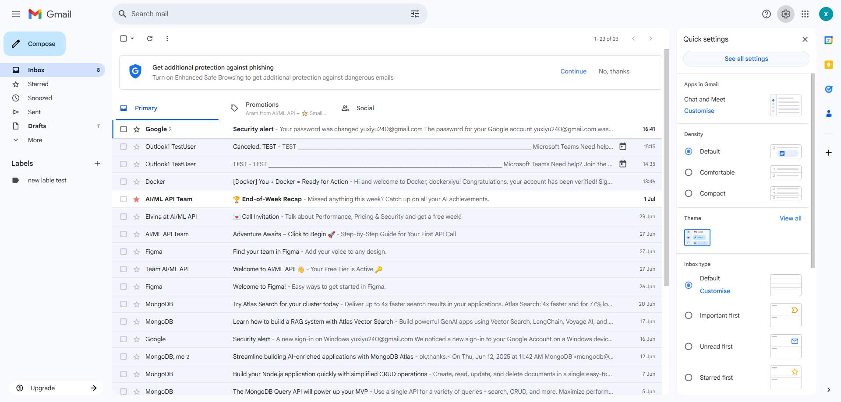The image size is (841, 402).
Task: Star the Google Security alert email
Action: 137,129
